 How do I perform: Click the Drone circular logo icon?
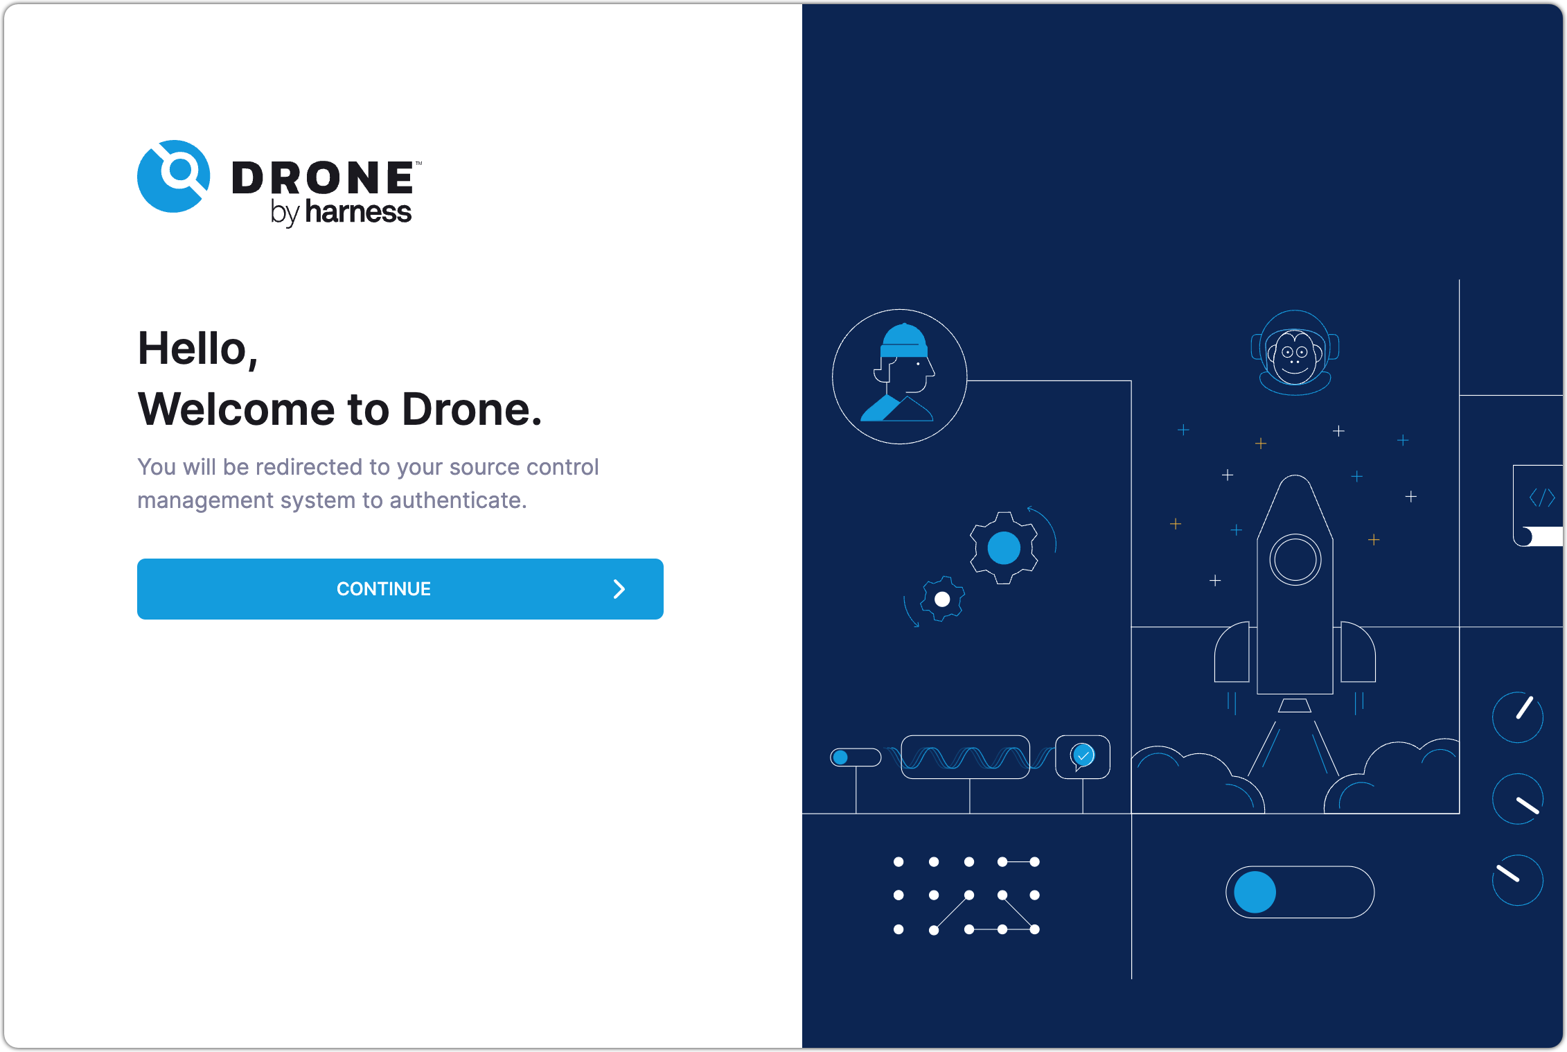[173, 176]
